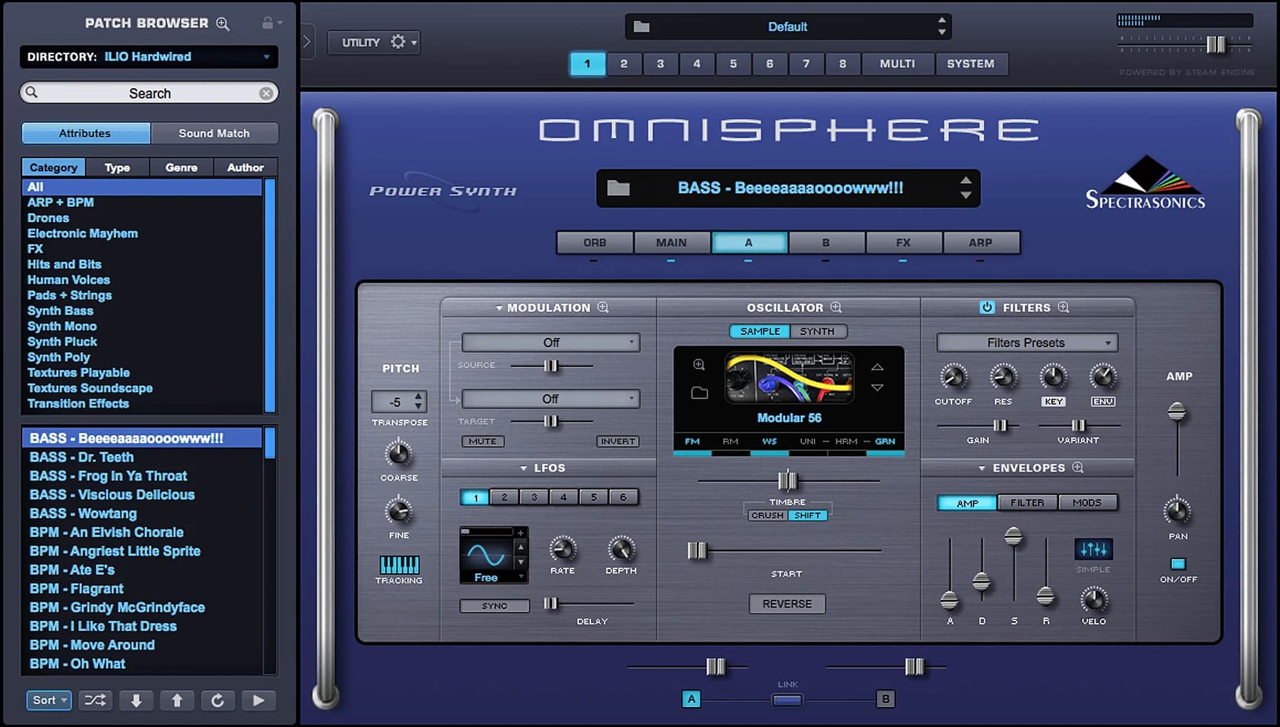Image resolution: width=1280 pixels, height=727 pixels.
Task: Refresh the patch list with the circular arrow icon
Action: click(218, 700)
